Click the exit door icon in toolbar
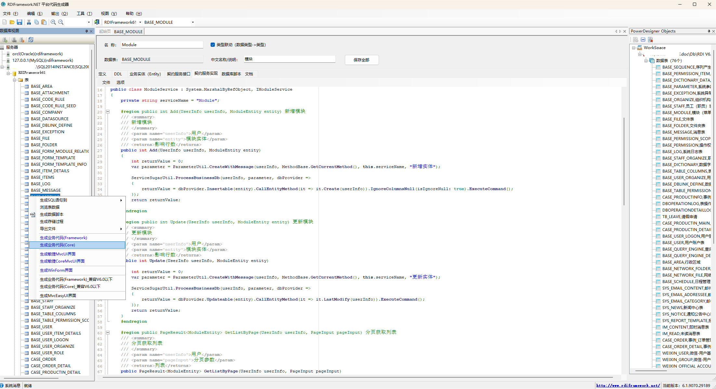The width and height of the screenshot is (716, 389). pyautogui.click(x=97, y=22)
